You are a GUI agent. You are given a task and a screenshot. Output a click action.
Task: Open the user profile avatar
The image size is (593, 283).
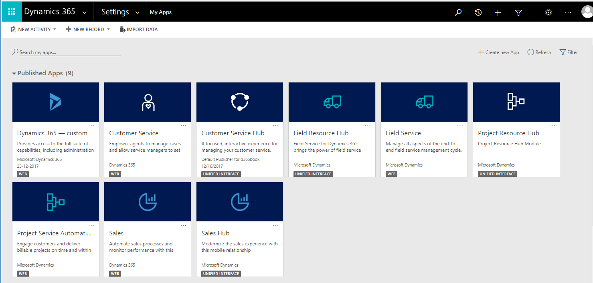tap(587, 12)
